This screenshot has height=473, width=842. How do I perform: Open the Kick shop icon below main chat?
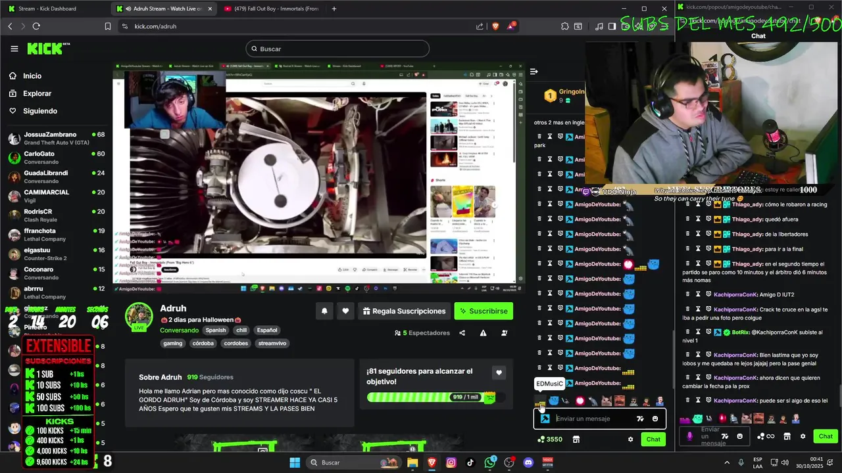coord(576,439)
